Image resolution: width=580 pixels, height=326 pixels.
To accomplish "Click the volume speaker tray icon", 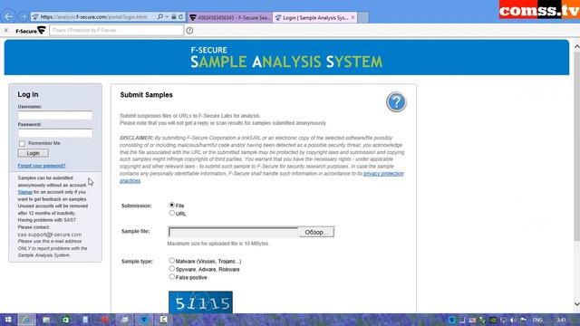I will 513,320.
